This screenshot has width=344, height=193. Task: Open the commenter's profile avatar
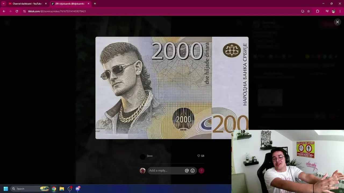(142, 157)
